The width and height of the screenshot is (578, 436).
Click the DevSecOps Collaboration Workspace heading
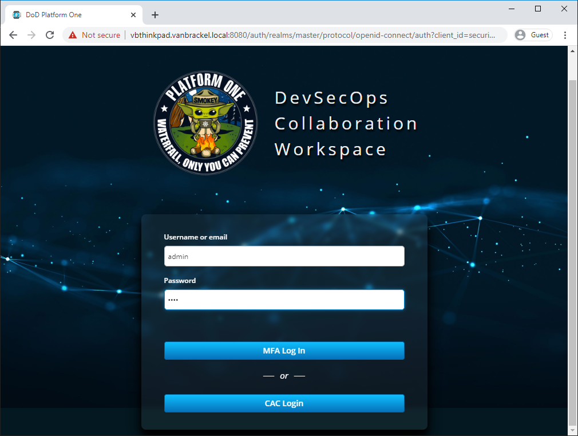coord(346,123)
